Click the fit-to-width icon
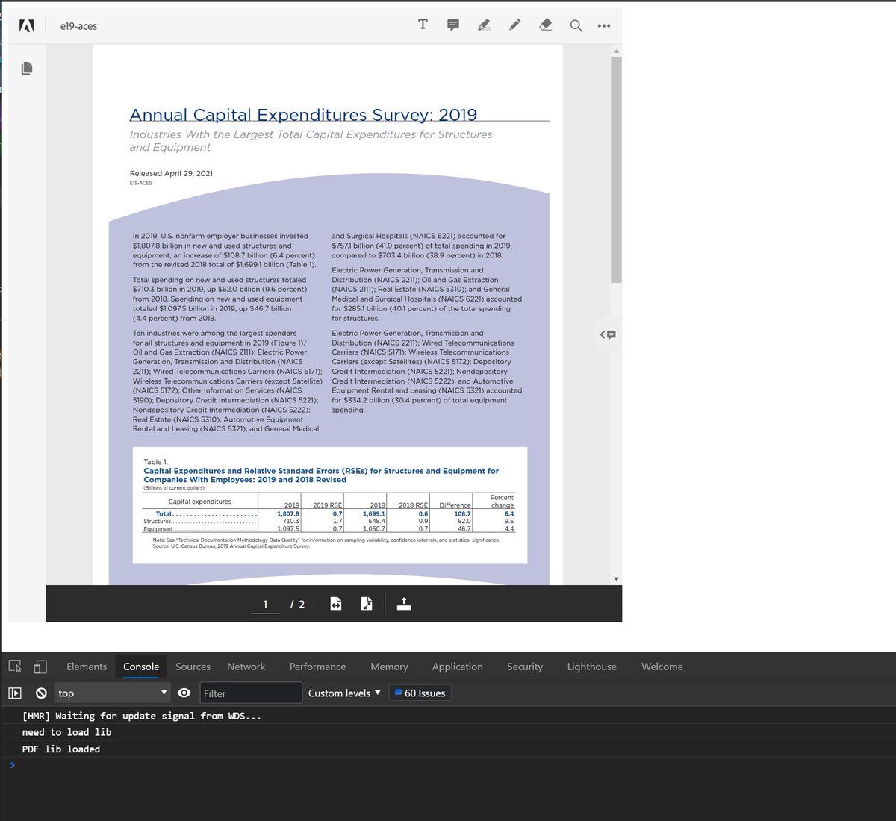896x821 pixels. point(336,604)
